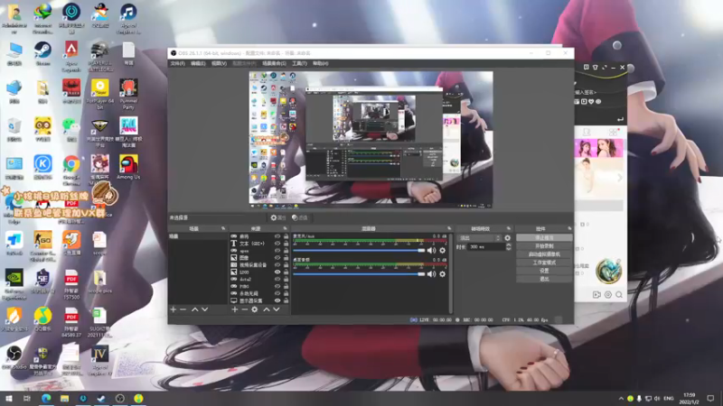Remove the selected source with minus icon
This screenshot has height=406, width=723.
coord(244,309)
